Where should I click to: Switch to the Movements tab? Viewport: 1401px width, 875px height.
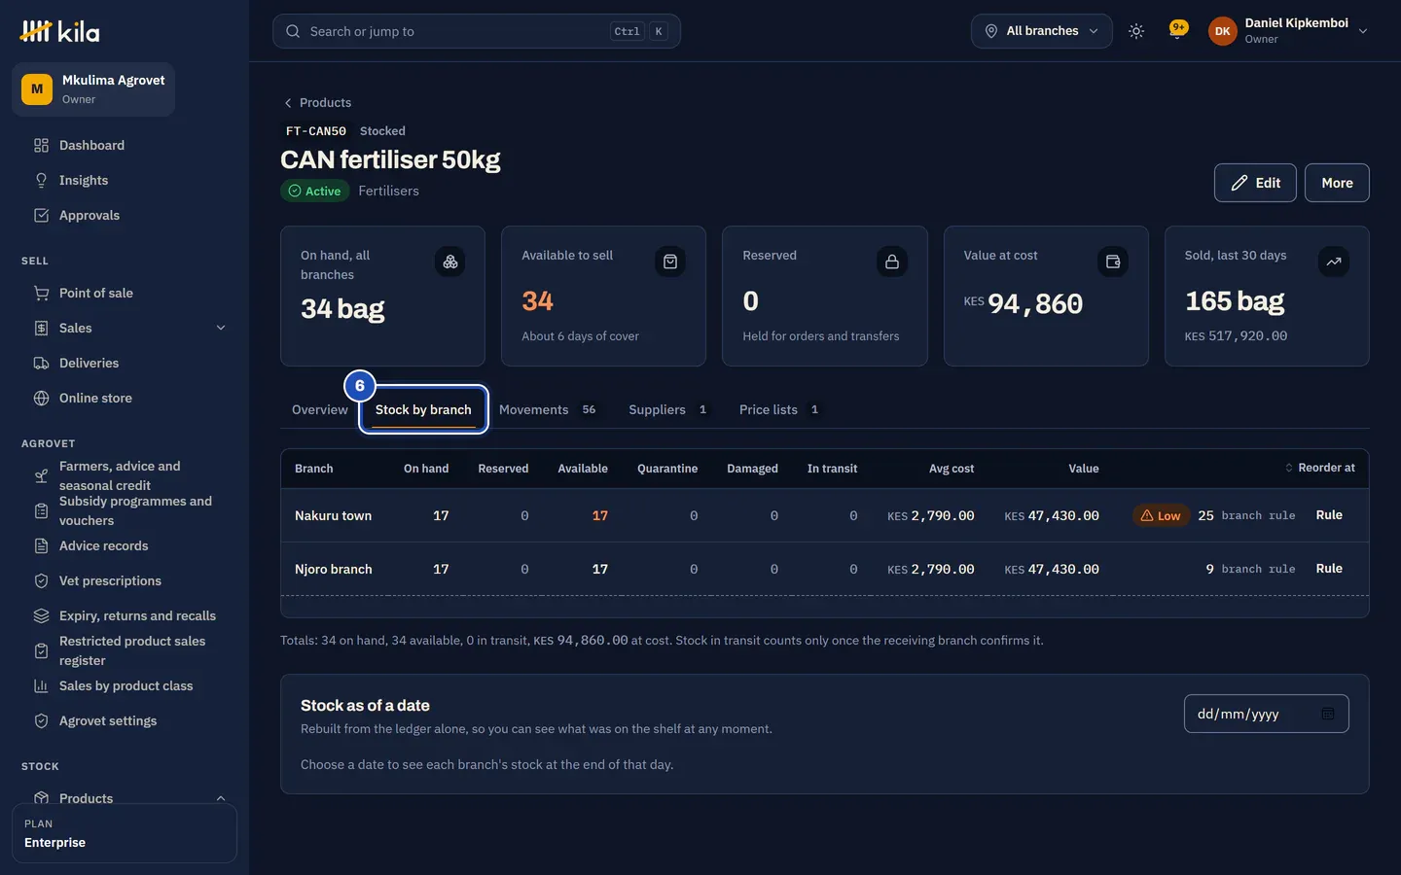point(548,410)
